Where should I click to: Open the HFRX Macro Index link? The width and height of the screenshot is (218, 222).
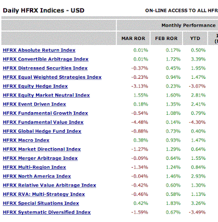[26, 140]
